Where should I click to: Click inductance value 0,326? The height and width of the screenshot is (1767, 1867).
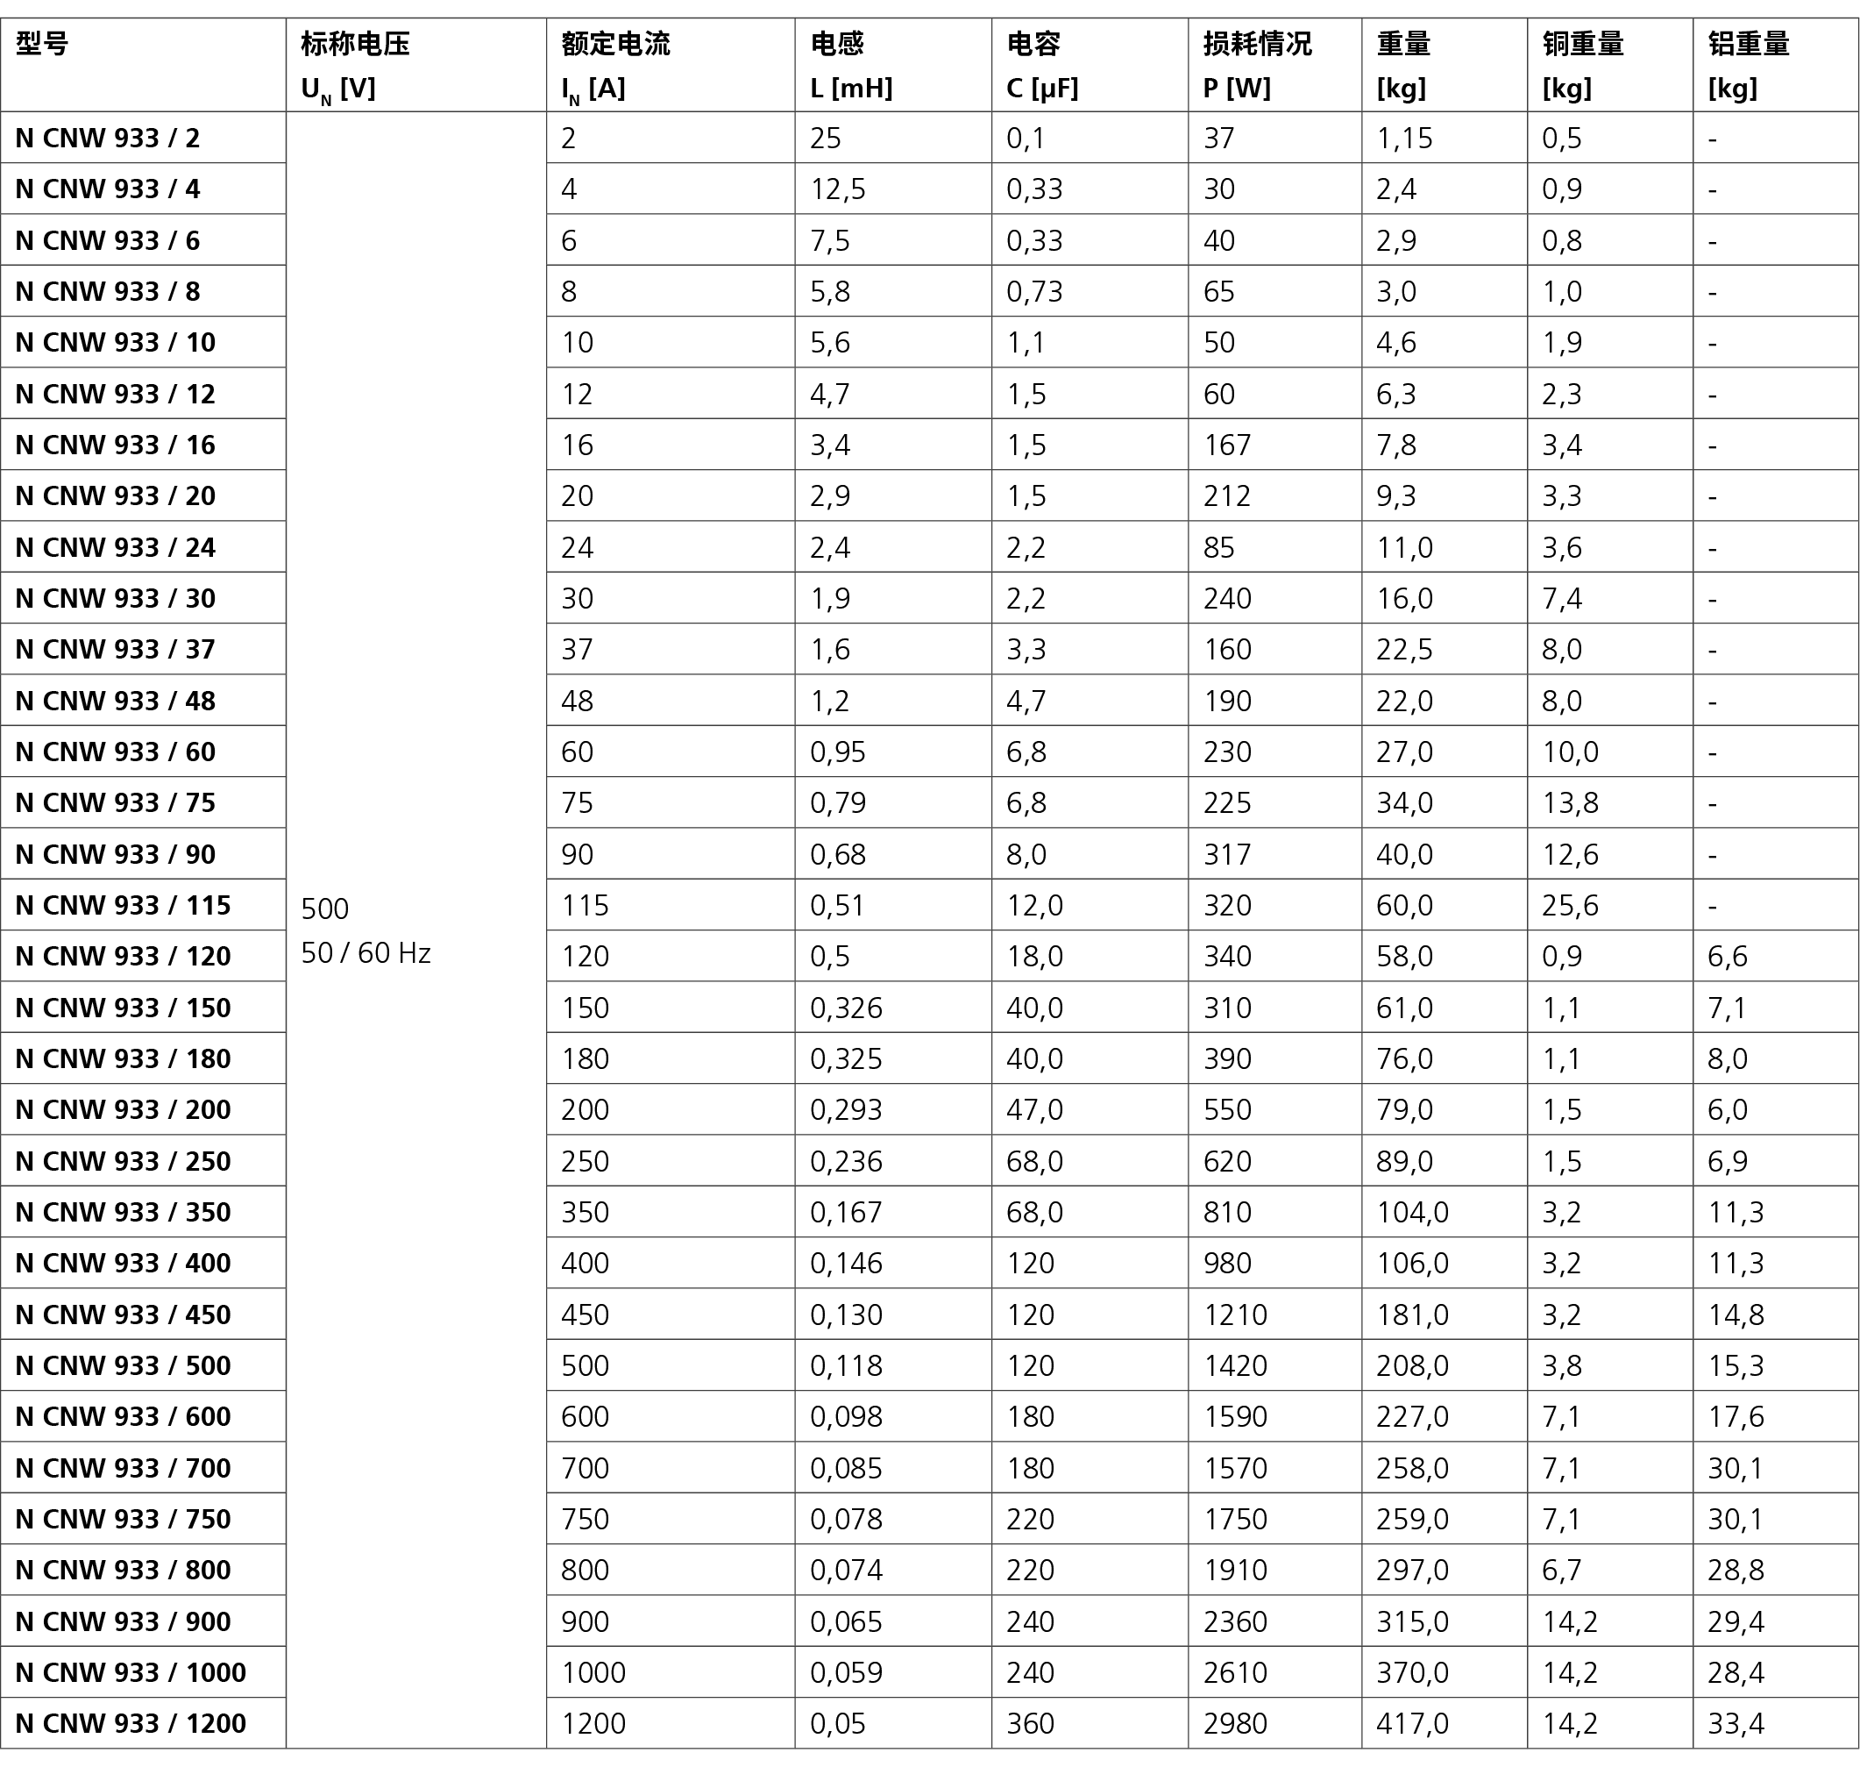point(846,1008)
